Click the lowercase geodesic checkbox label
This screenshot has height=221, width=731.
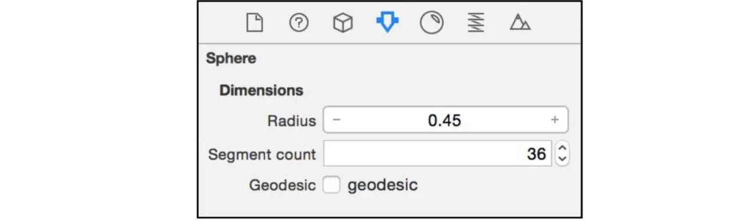383,185
